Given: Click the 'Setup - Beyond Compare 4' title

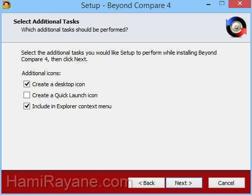Looking at the screenshot, I should 126,6.
